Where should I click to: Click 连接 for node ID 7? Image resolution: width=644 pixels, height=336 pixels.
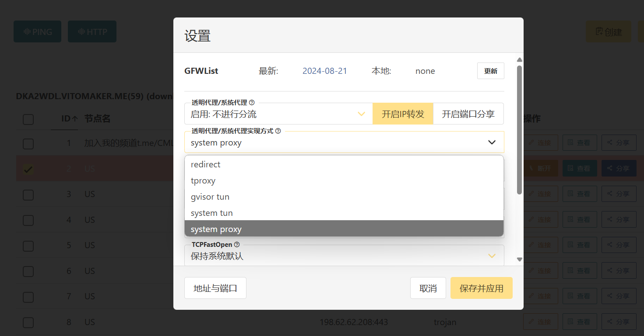coord(540,296)
